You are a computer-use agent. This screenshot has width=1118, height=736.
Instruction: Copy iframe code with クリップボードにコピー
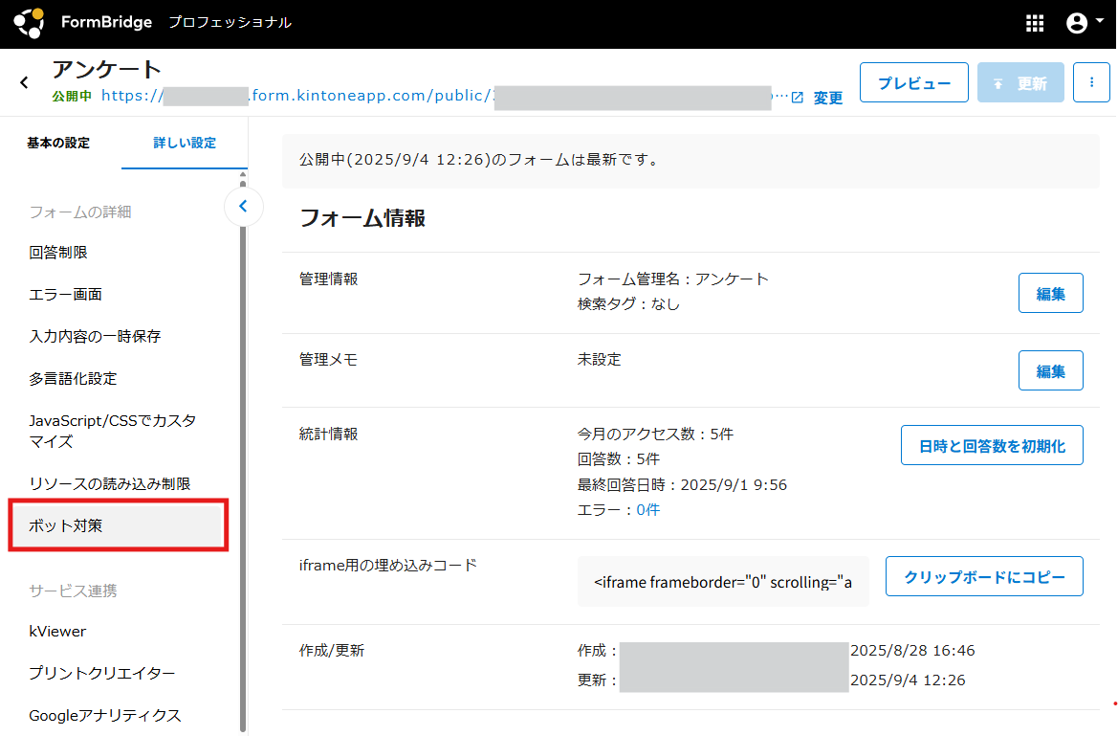click(984, 576)
